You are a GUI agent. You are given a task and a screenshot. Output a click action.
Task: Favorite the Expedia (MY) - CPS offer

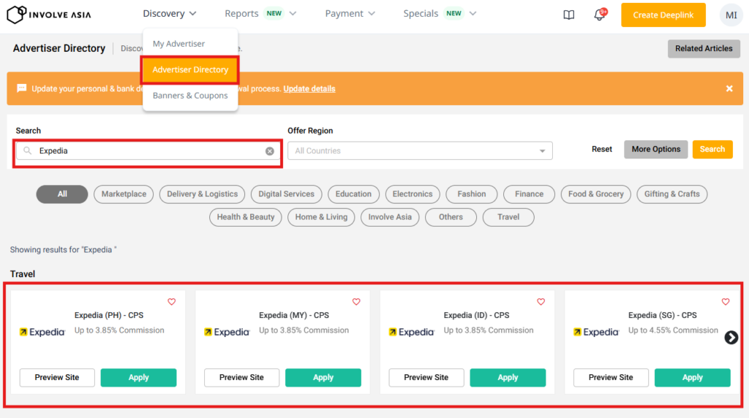tap(356, 302)
